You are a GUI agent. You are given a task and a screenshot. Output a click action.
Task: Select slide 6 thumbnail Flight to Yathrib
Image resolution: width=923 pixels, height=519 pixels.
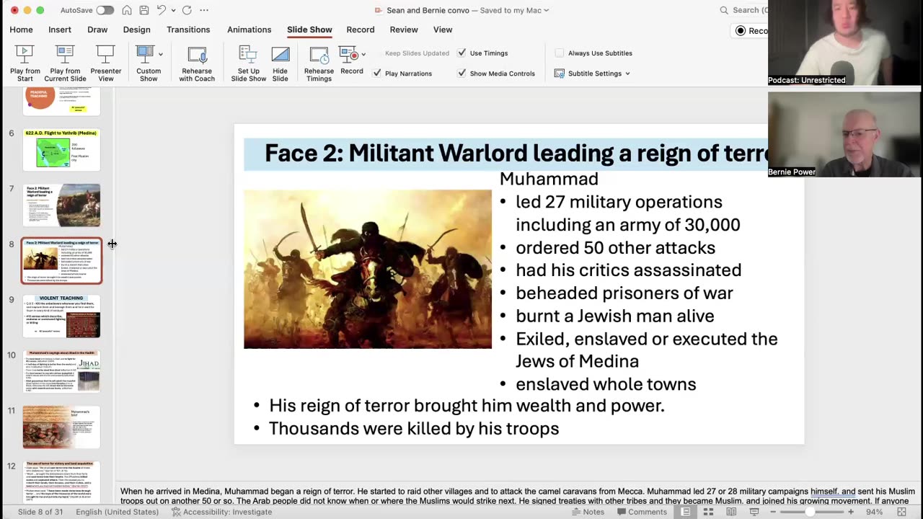(61, 150)
